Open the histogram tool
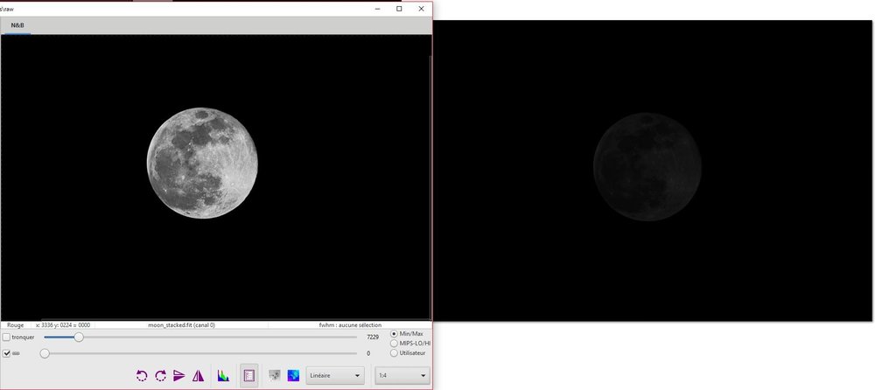The width and height of the screenshot is (875, 390). pos(223,375)
